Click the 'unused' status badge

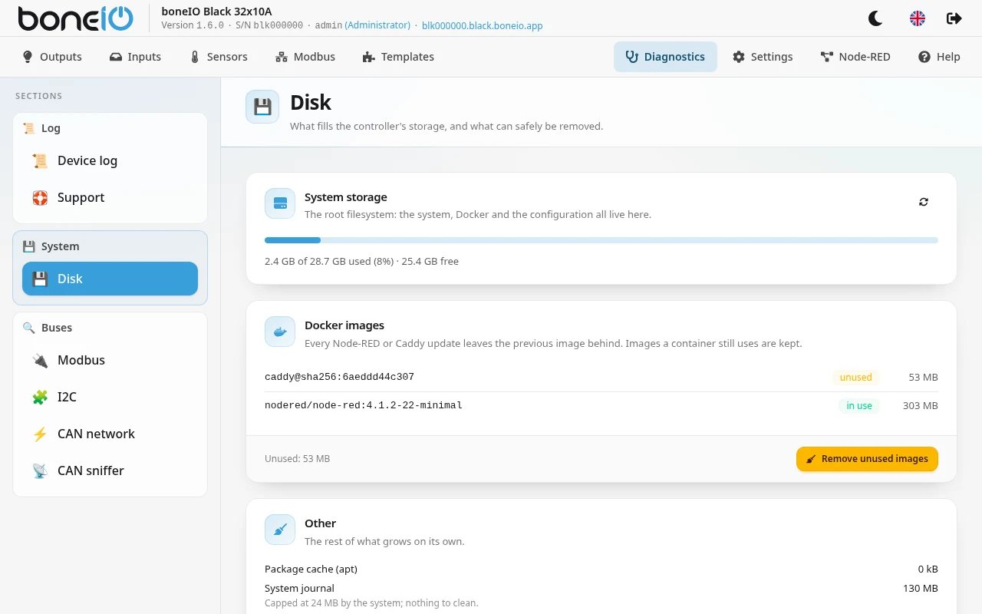click(x=855, y=377)
